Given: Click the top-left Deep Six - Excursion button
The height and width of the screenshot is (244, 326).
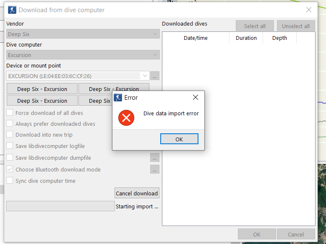Looking at the screenshot, I should click(x=42, y=89).
